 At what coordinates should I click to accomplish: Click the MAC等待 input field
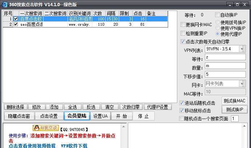pyautogui.click(x=225, y=92)
